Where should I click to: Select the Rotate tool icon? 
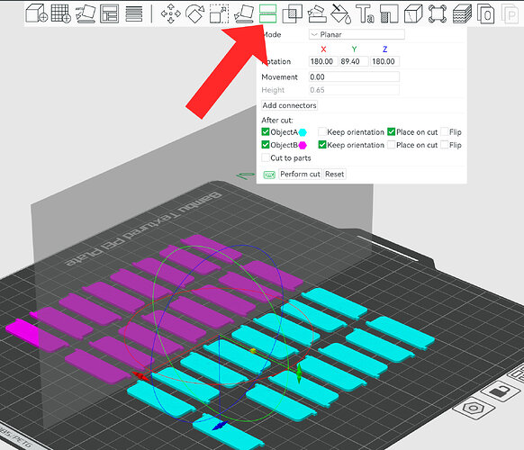click(194, 13)
